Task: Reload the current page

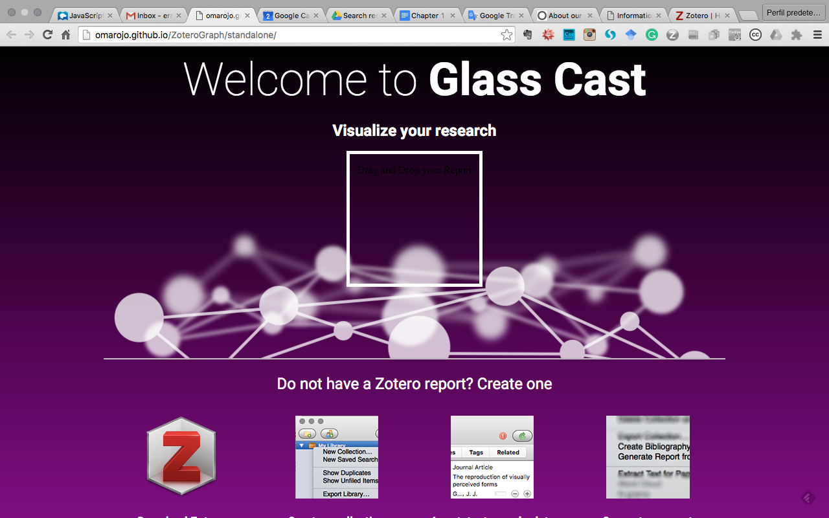Action: pos(47,35)
